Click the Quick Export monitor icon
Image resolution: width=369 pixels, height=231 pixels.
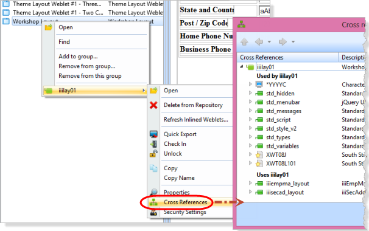click(x=153, y=134)
